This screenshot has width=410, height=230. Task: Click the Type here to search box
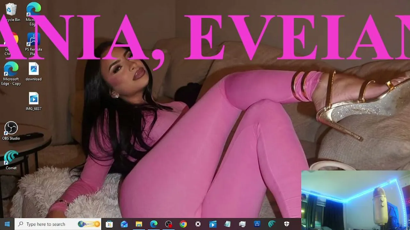tap(58, 224)
